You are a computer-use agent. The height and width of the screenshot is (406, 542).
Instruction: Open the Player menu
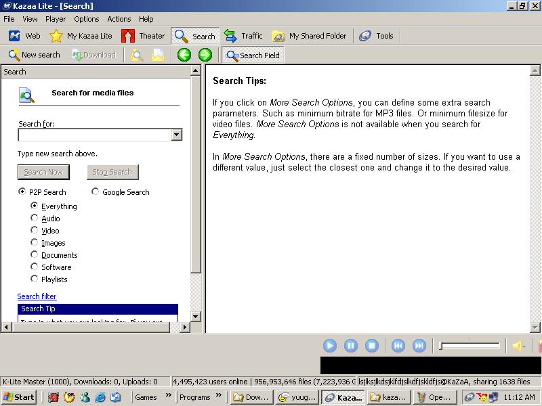pyautogui.click(x=56, y=19)
